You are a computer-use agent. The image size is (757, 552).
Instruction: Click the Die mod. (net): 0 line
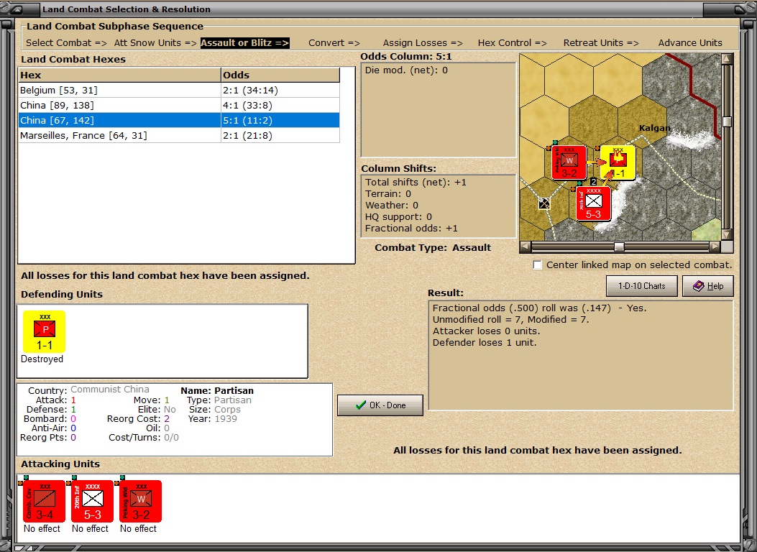coord(406,70)
